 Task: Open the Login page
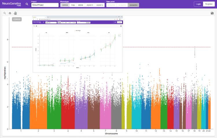point(198,4)
